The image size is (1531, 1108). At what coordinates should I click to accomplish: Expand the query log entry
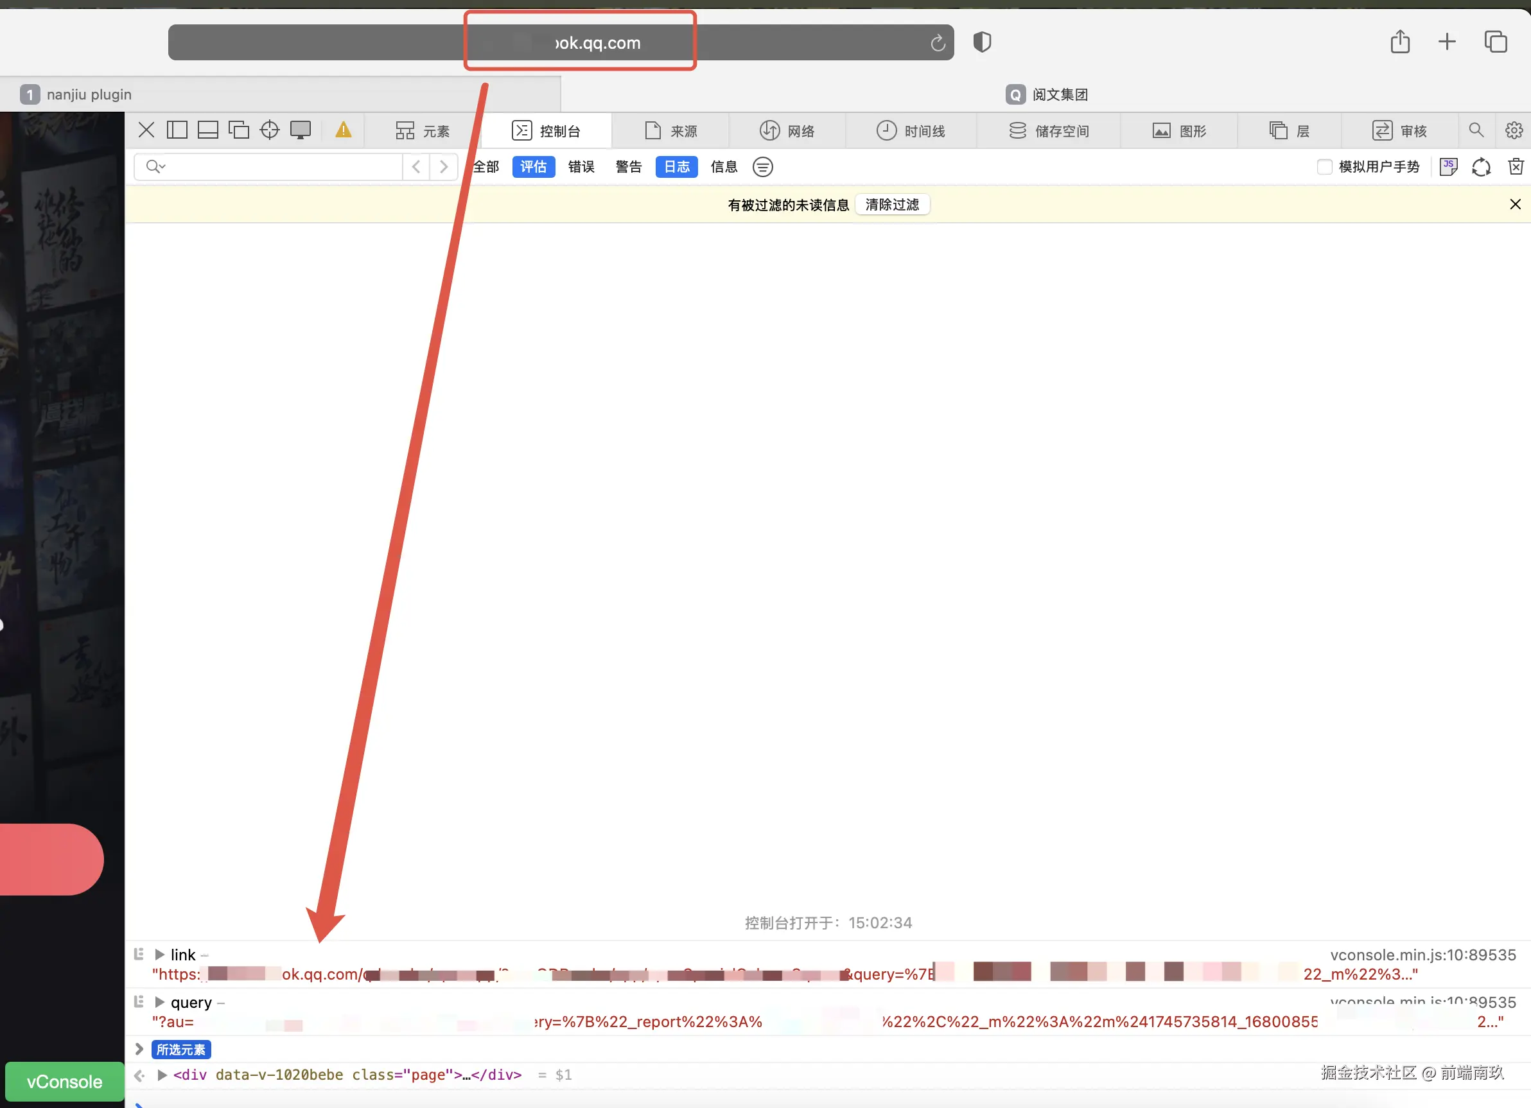coord(161,1002)
